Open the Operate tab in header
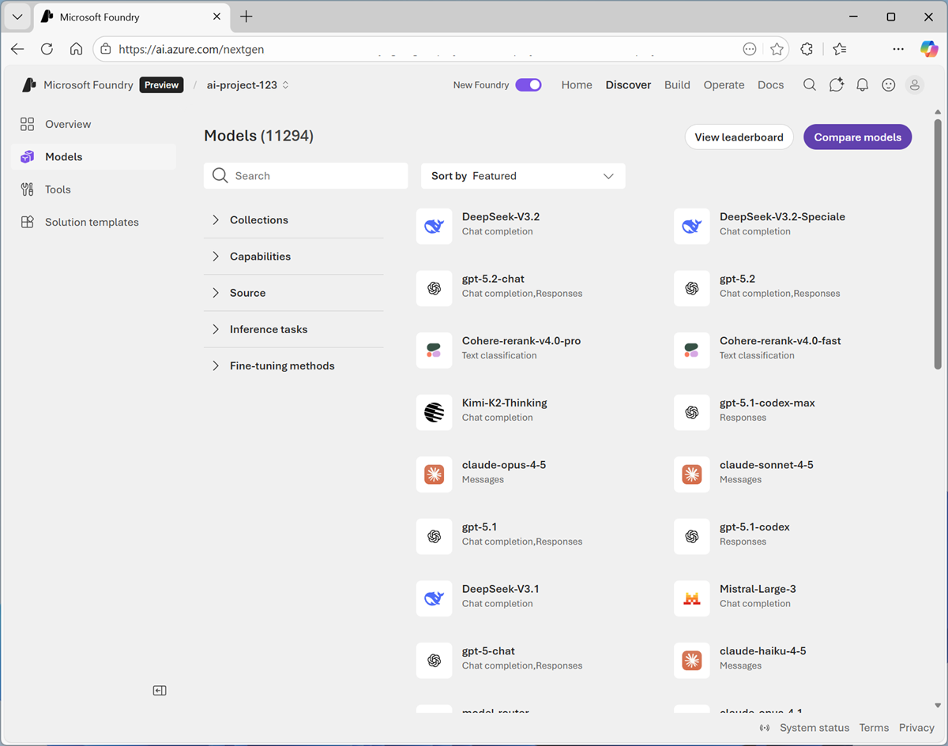Image resolution: width=948 pixels, height=746 pixels. pyautogui.click(x=724, y=85)
